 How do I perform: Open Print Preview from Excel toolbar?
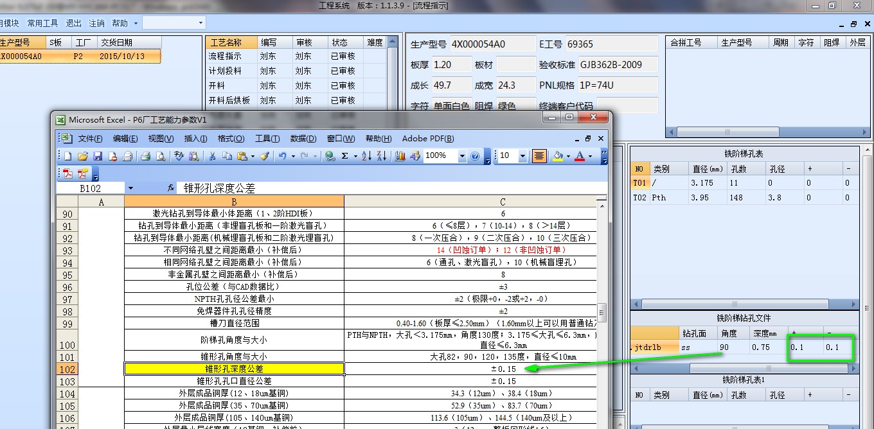click(160, 155)
